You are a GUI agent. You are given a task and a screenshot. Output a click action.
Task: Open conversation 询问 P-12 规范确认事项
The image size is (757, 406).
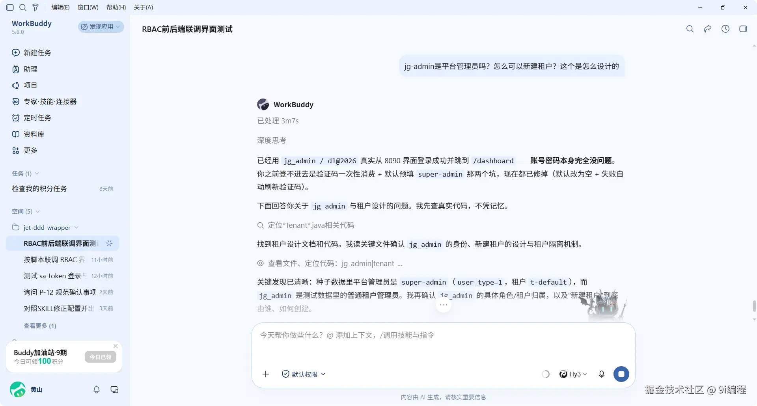pos(62,292)
